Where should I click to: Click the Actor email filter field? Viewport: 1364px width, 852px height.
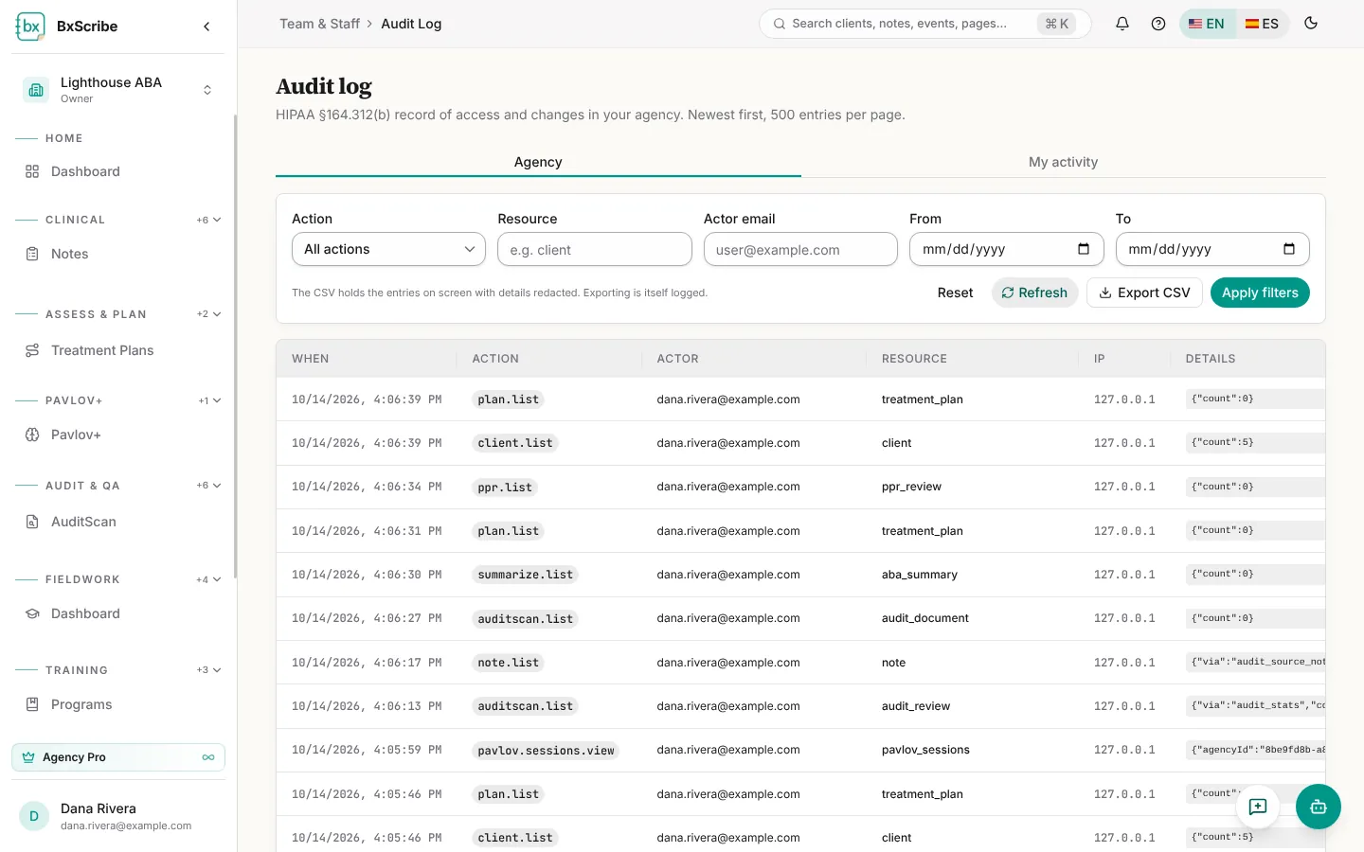point(800,250)
